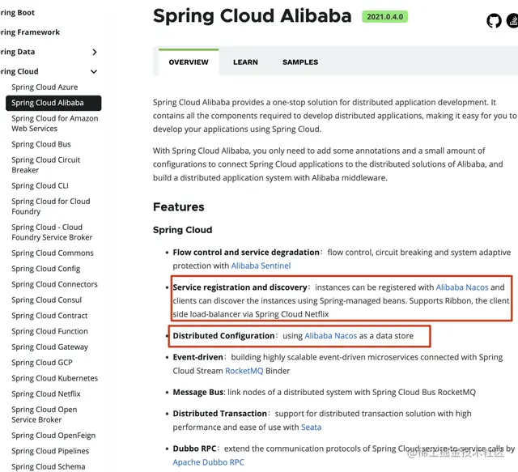Go to Spring Cloud Commons

click(x=53, y=253)
